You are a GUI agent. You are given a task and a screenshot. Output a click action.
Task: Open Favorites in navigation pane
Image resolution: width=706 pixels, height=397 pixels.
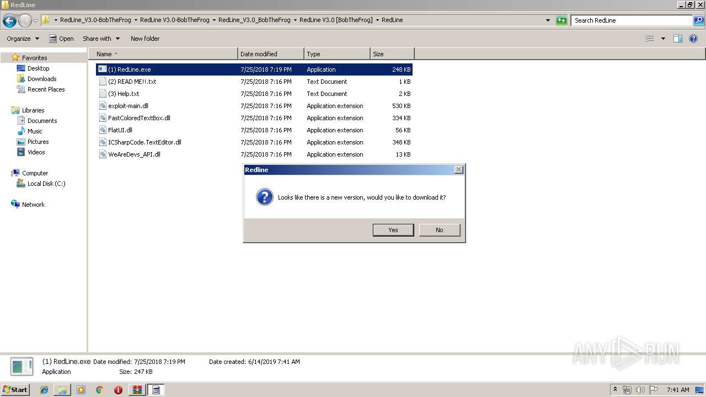pyautogui.click(x=34, y=58)
